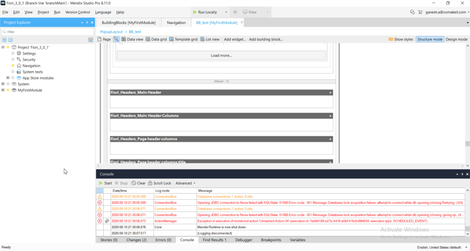Expand App Store modules node

[x=8, y=78]
